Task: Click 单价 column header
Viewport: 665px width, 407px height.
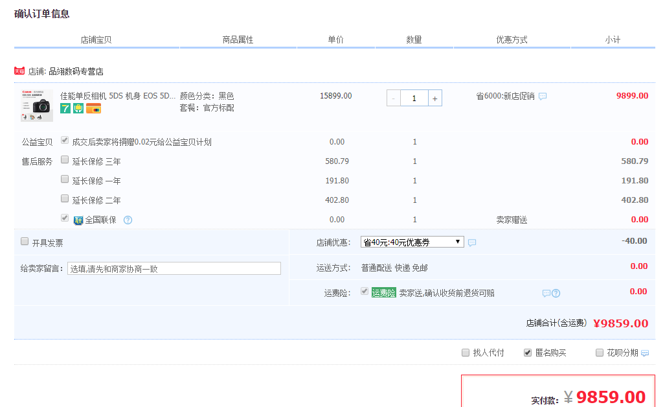Action: click(336, 40)
